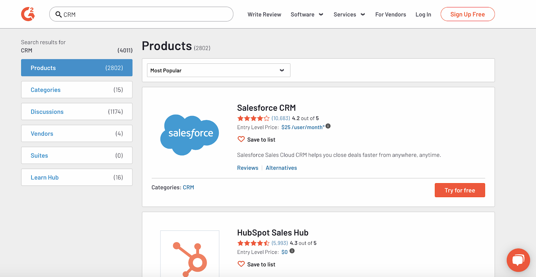
Task: Expand the Services menu
Action: (x=349, y=14)
